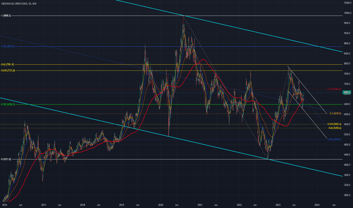Click the 9600.0 price axis label

click(347, 23)
